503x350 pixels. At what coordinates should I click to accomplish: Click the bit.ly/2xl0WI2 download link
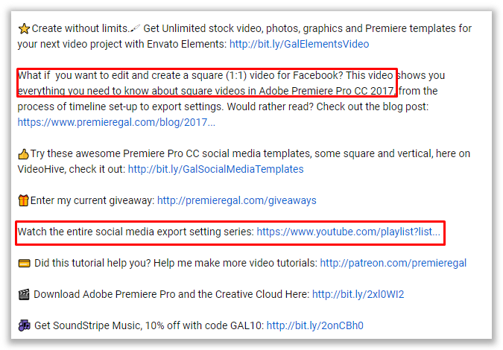click(358, 294)
